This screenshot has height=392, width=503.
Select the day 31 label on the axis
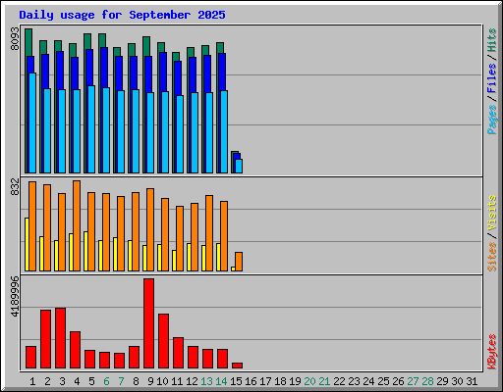coord(472,381)
